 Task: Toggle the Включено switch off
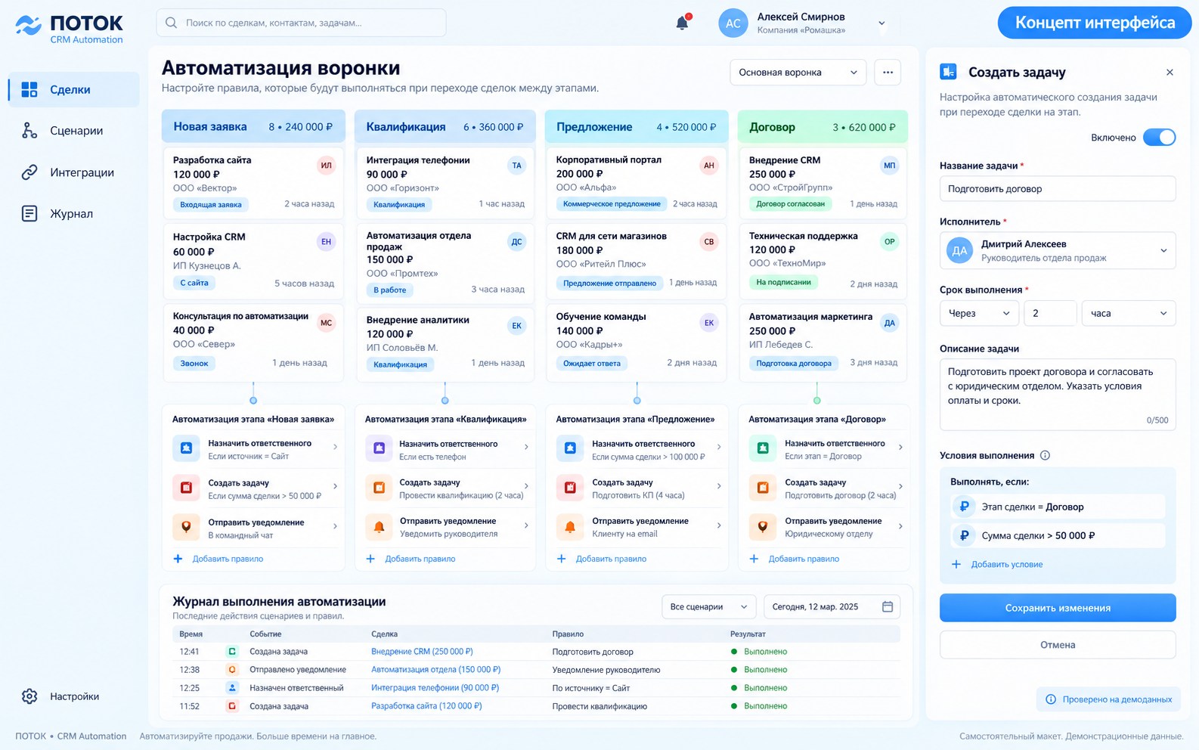coord(1159,138)
